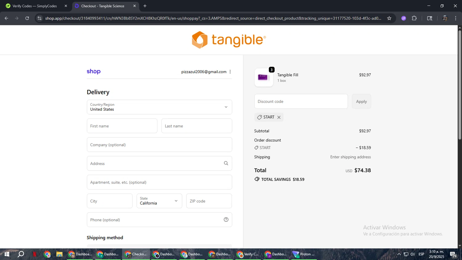Open the red app icon on the taskbar
Viewport: 462px width, 260px height.
[x=34, y=254]
